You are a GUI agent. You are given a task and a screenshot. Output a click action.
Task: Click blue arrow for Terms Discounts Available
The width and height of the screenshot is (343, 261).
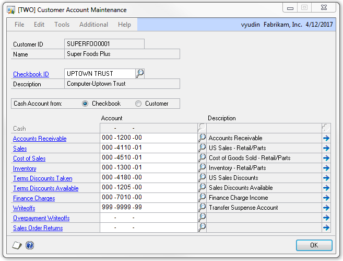tap(326, 188)
